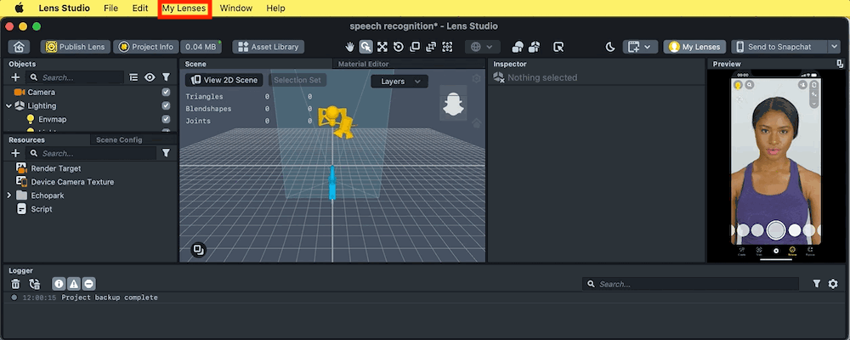Select the rotate tool in the toolbar
This screenshot has width=850, height=340.
[x=398, y=47]
